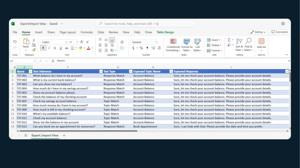This screenshot has width=300, height=168.
Task: Click Insert cells button
Action: tap(214, 40)
